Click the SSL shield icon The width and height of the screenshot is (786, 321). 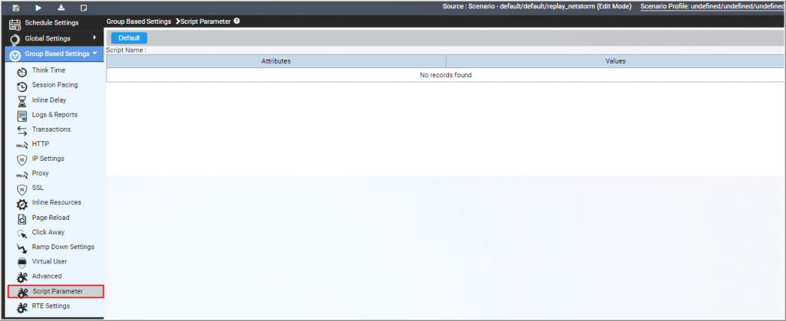[x=21, y=189]
